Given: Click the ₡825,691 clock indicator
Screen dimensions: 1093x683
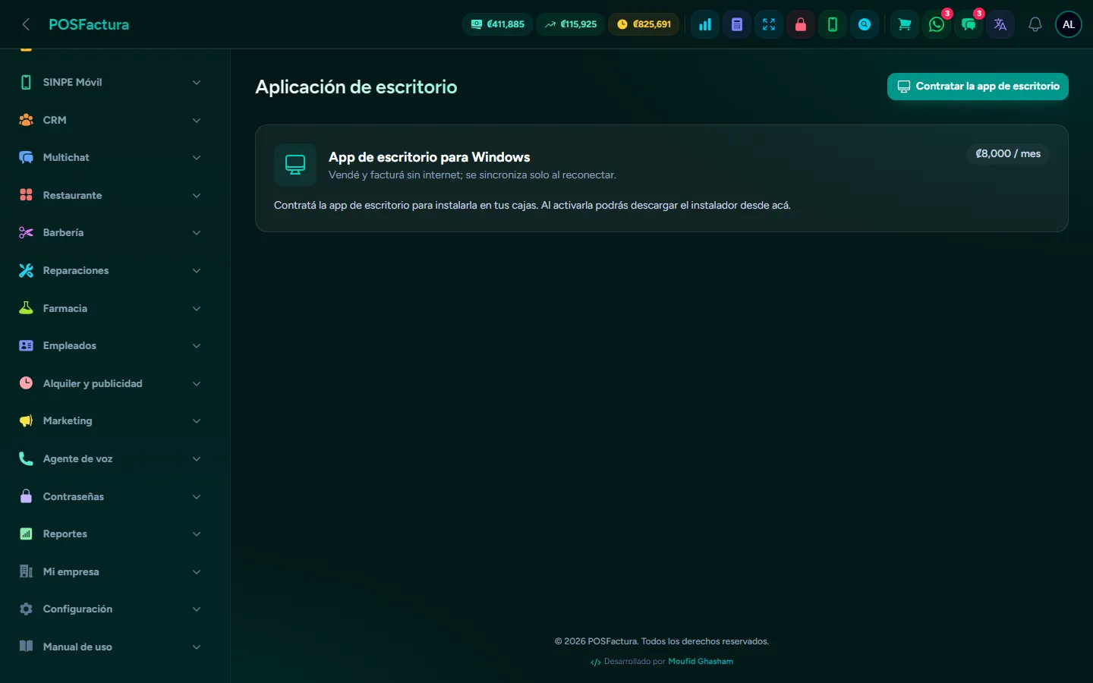Looking at the screenshot, I should [x=644, y=24].
